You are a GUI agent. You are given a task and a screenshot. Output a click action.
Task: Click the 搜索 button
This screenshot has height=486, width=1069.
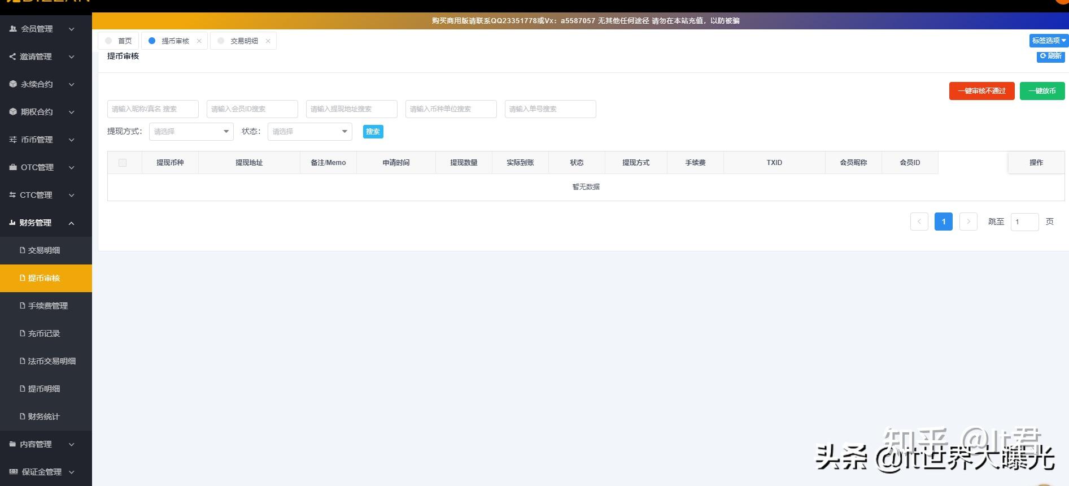[373, 132]
